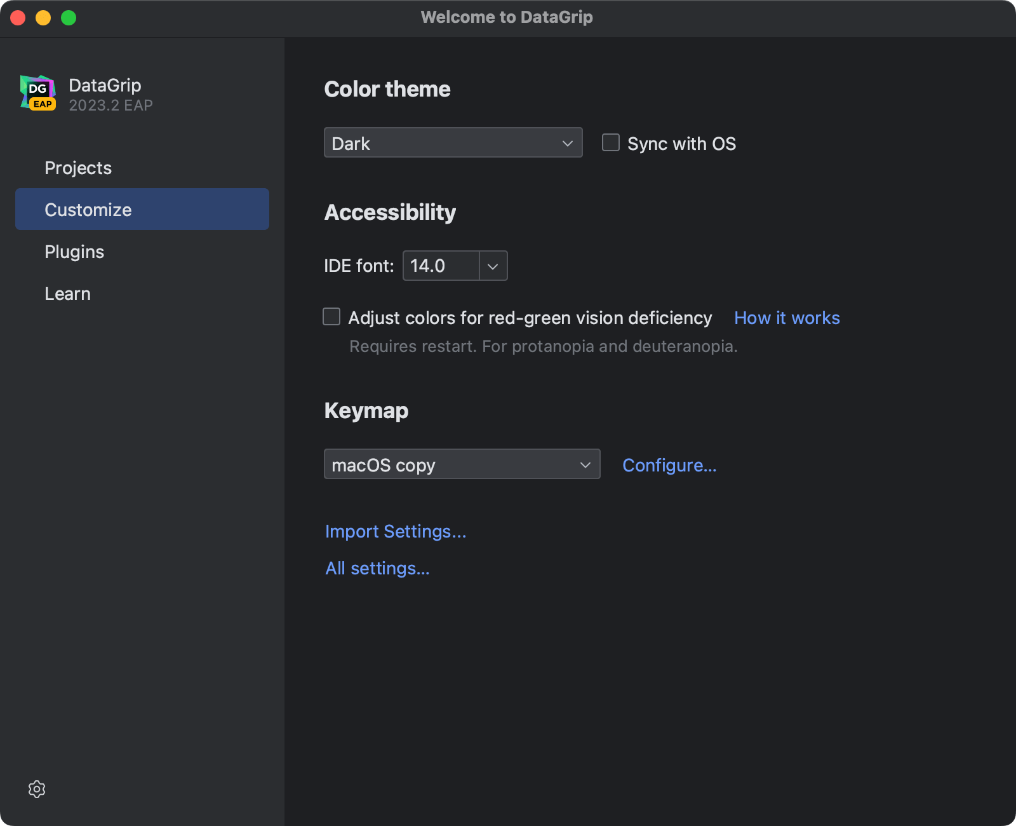The height and width of the screenshot is (826, 1016).
Task: Minimize the window using the yellow button
Action: pos(43,18)
